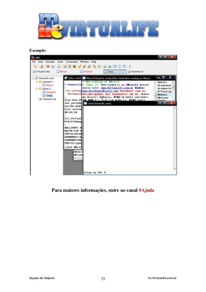Open the Favorites menu
Screen dimensions: 206x292
tap(50, 62)
